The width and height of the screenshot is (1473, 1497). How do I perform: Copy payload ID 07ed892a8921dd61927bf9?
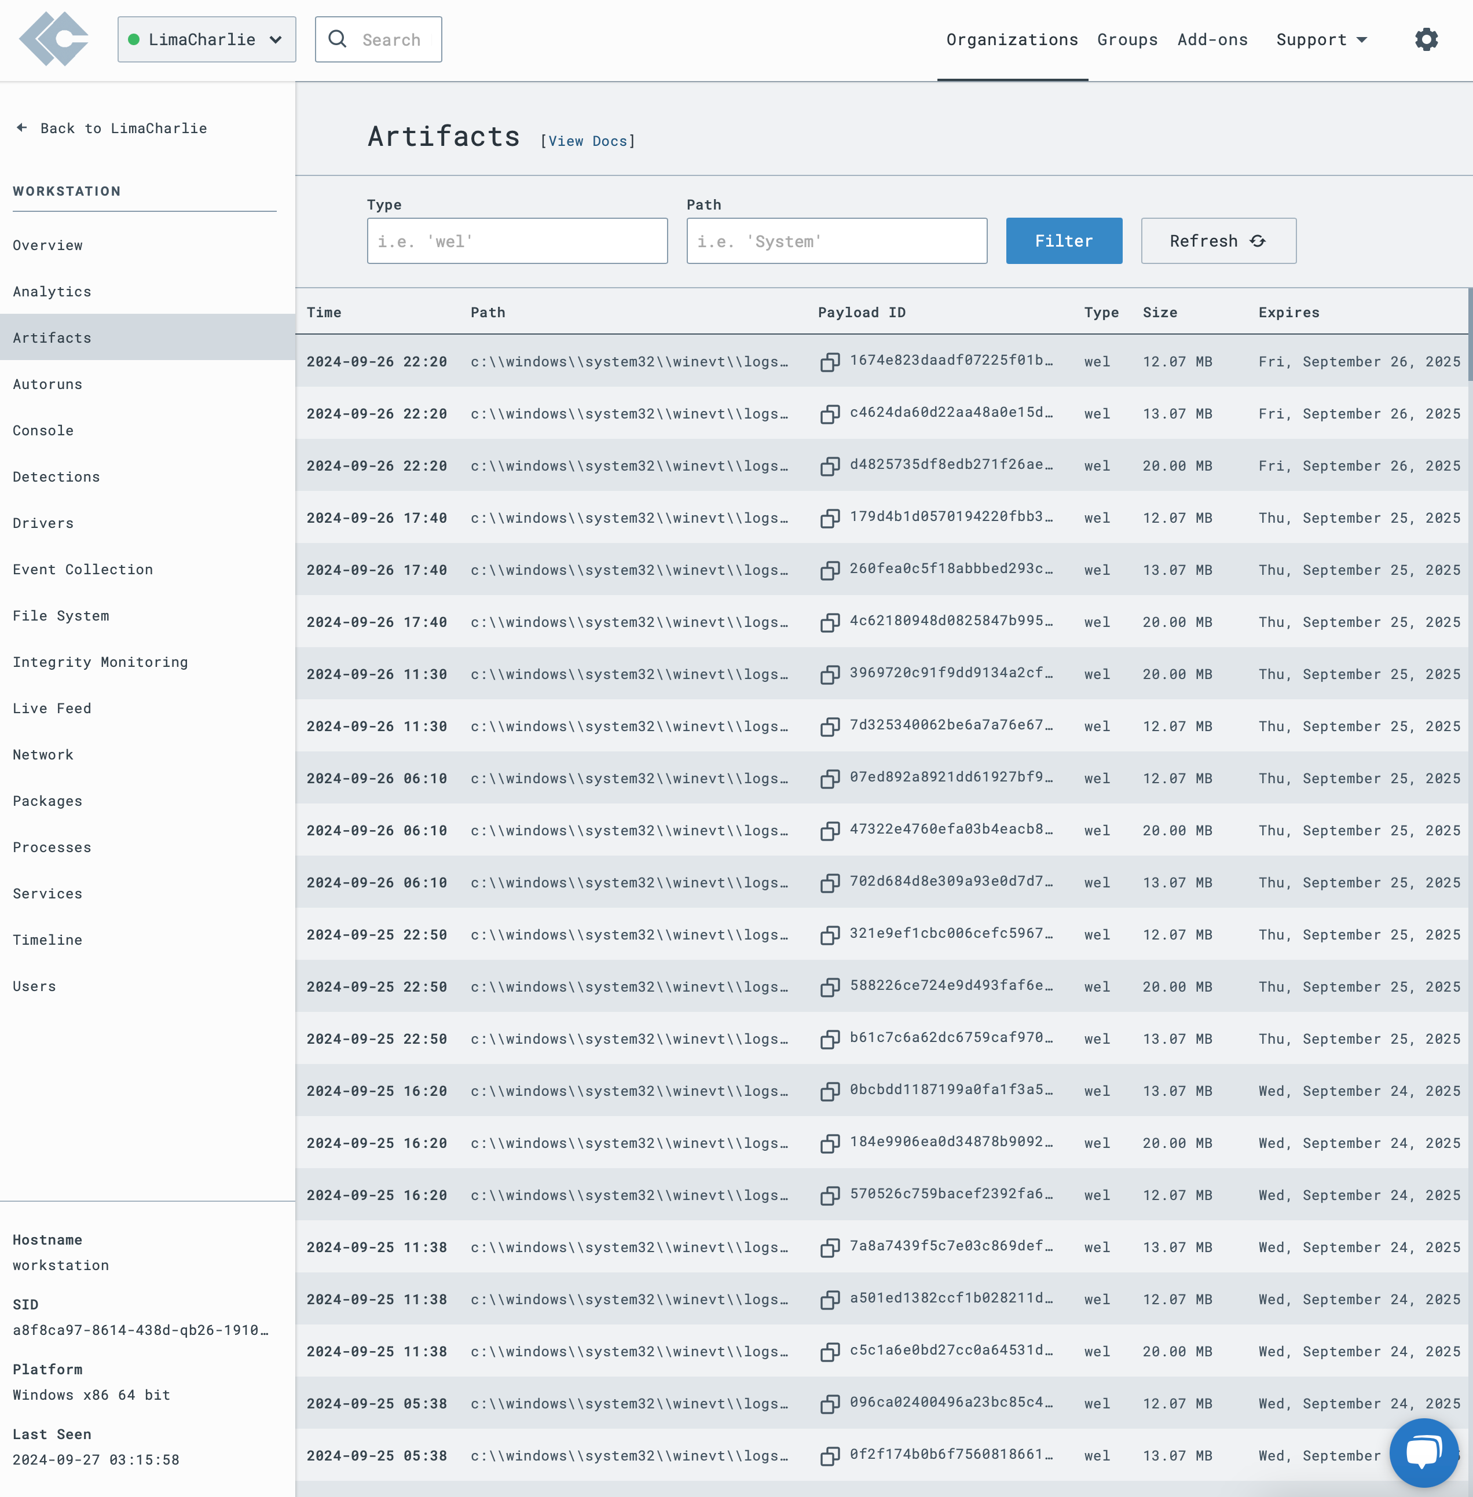[x=830, y=778]
